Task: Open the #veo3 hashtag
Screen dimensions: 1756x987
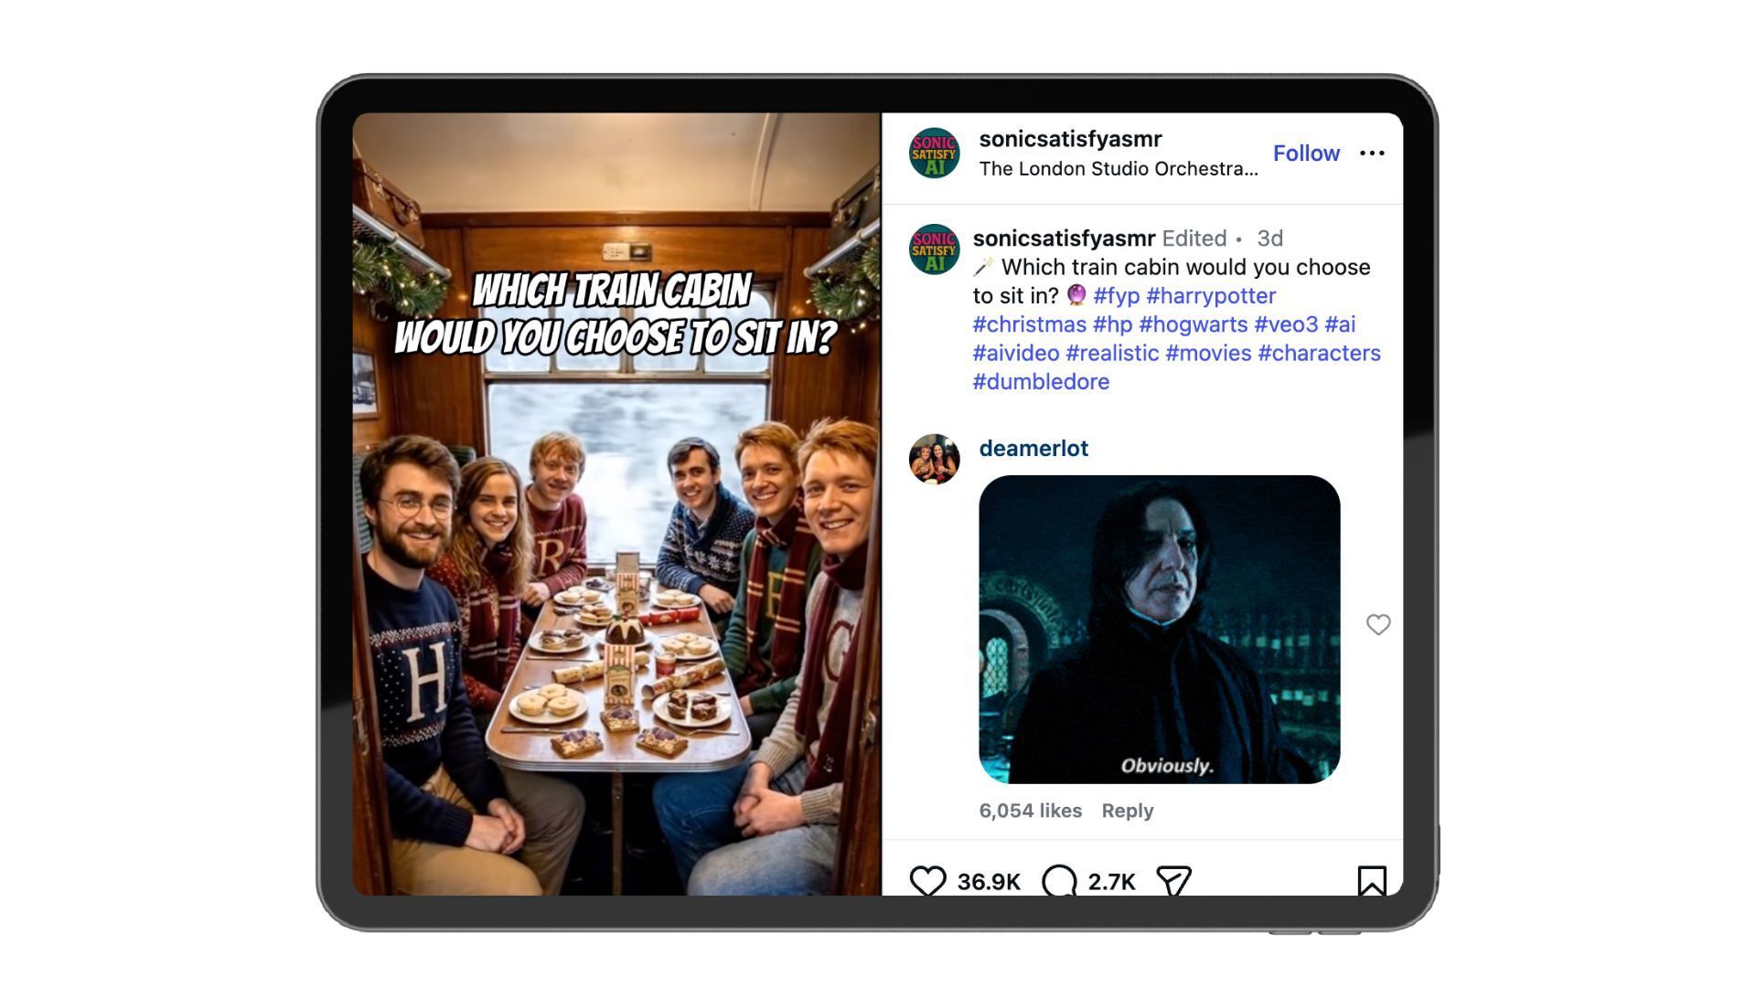Action: (1286, 324)
